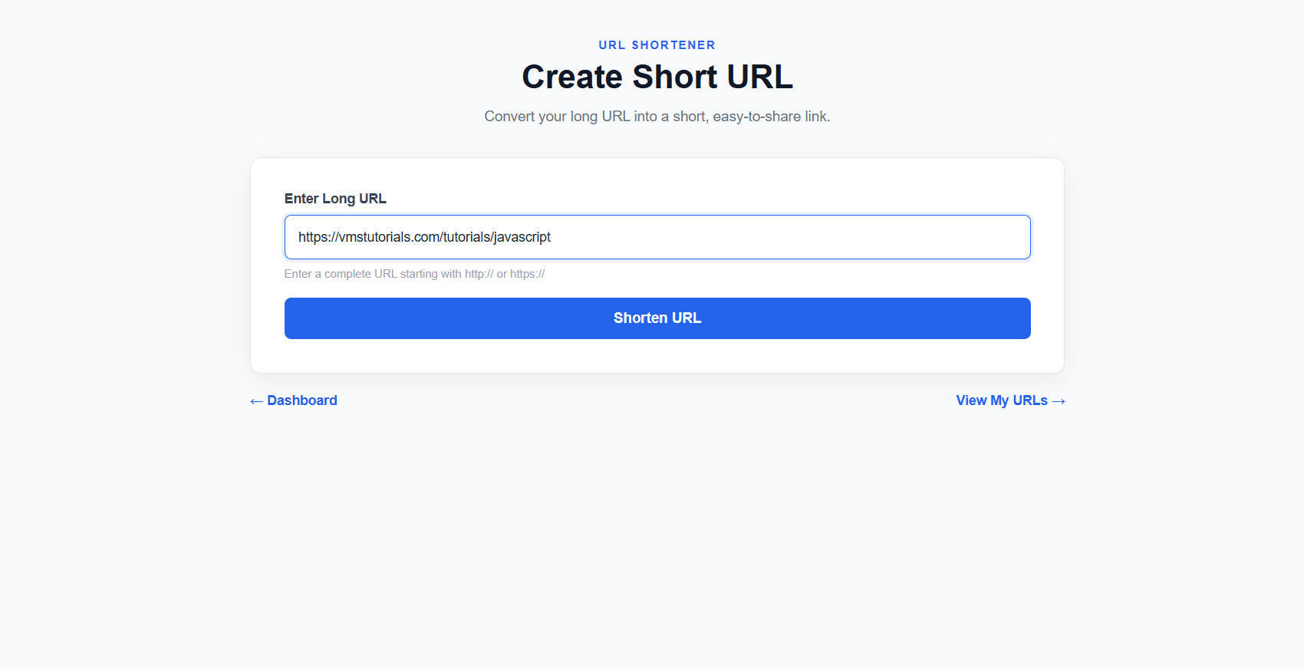The width and height of the screenshot is (1304, 669).
Task: Click the left arrow icon beside Dashboard
Action: coord(257,401)
